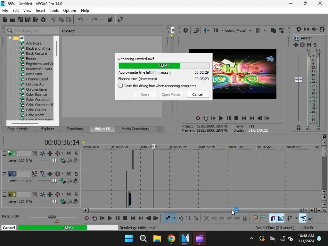Open the Auto Ripple dropdown arrow
The height and width of the screenshot is (246, 328).
tap(296, 218)
